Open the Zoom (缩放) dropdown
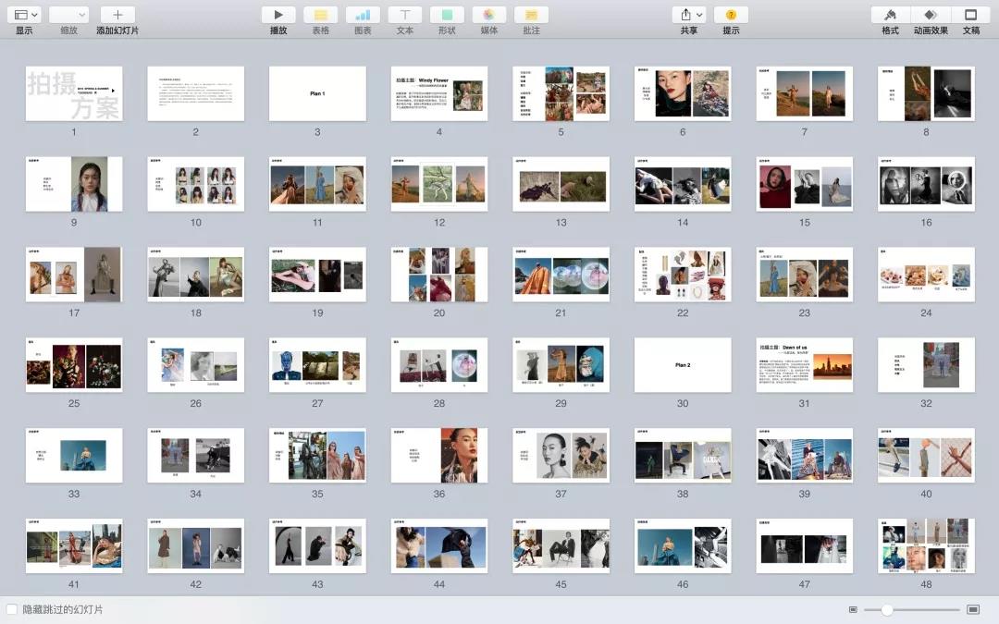 68,15
